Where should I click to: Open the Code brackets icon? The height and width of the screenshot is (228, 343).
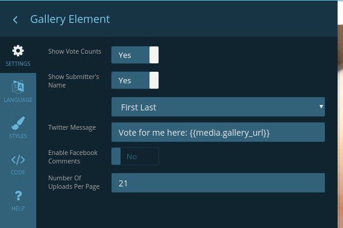pyautogui.click(x=18, y=160)
